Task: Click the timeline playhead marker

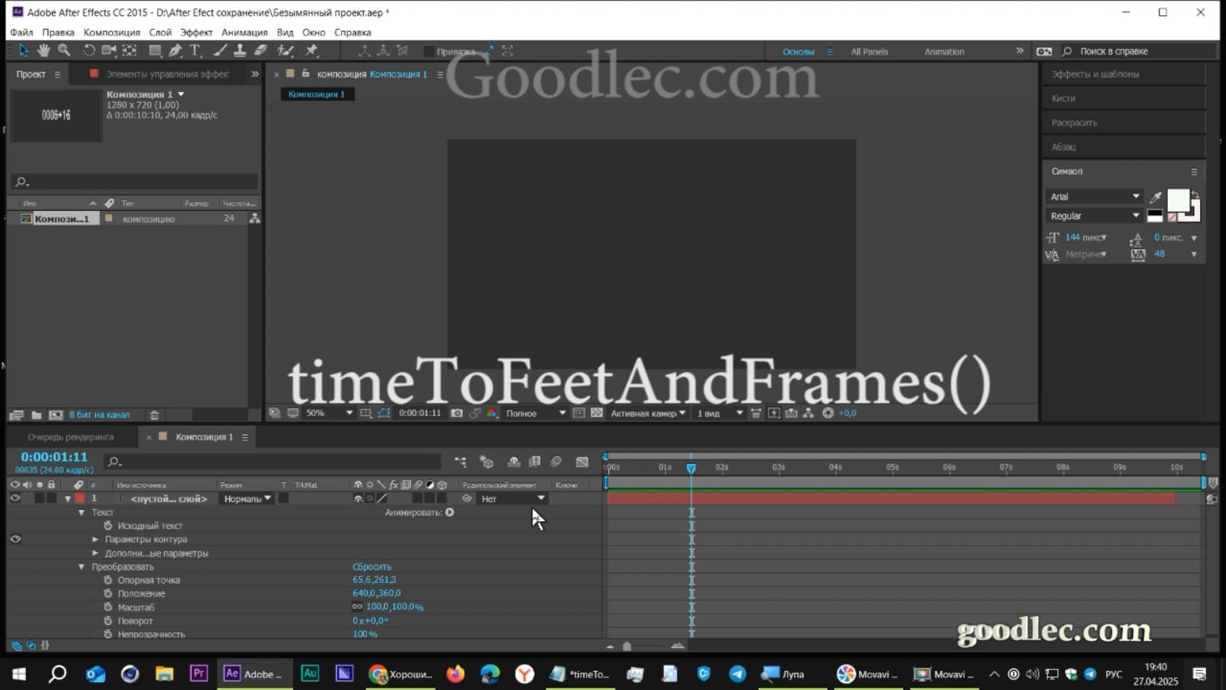Action: [x=692, y=467]
